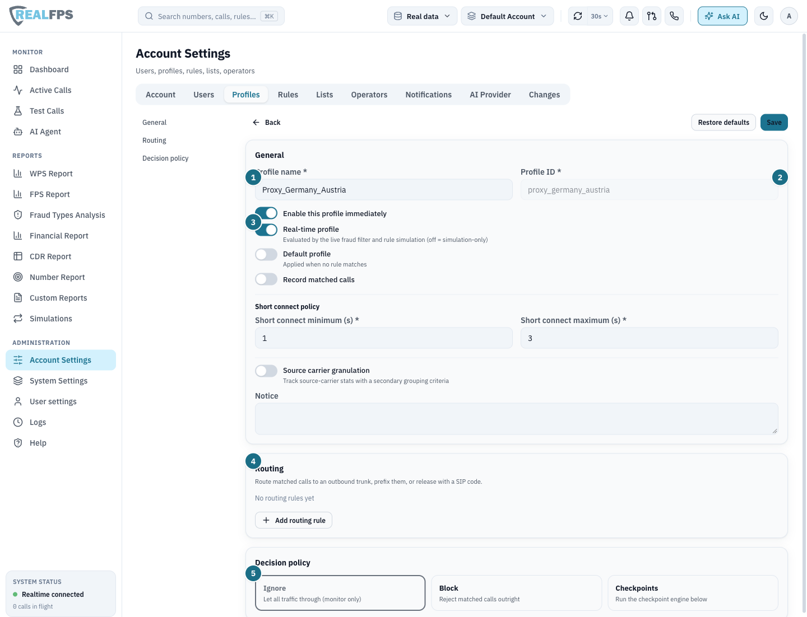Open FPS Report
807x617 pixels.
click(61, 194)
